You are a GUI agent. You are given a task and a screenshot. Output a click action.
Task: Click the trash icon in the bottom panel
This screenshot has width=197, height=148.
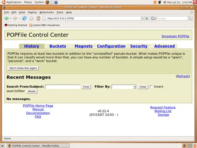click(x=195, y=146)
